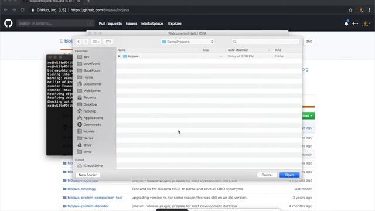Go back in file dialog navigation
This screenshot has height=211, width=375.
pos(79,42)
